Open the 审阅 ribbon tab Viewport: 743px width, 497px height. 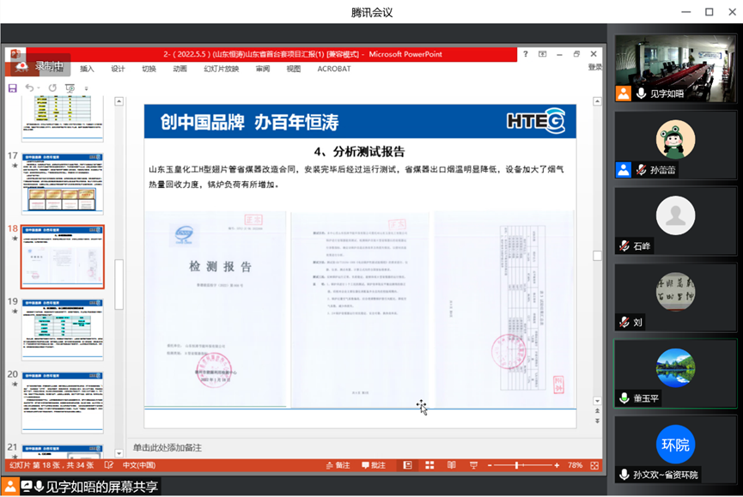point(262,68)
